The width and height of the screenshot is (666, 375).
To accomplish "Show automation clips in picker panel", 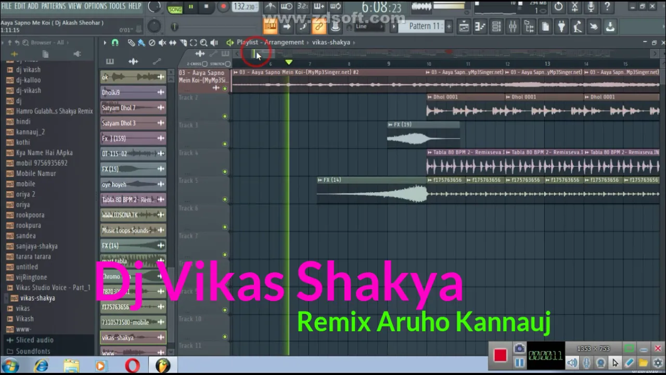I will pyautogui.click(x=157, y=61).
